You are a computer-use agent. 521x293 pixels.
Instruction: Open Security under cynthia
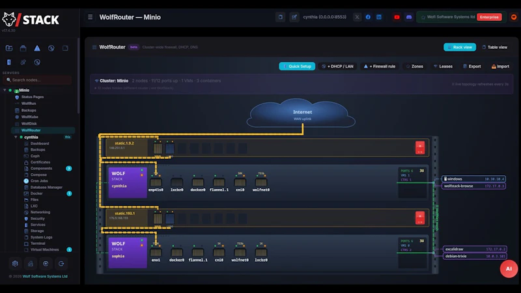(37, 219)
